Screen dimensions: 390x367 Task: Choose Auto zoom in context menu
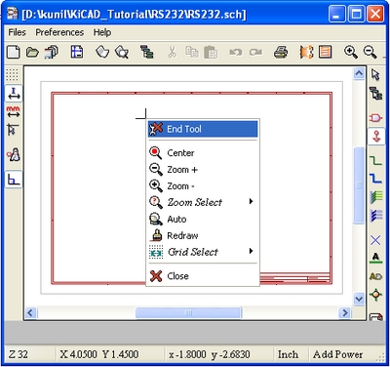coord(203,219)
